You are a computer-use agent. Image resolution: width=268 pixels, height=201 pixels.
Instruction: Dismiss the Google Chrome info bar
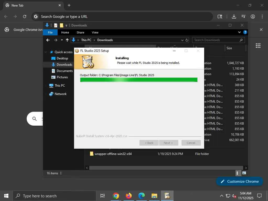(261, 30)
